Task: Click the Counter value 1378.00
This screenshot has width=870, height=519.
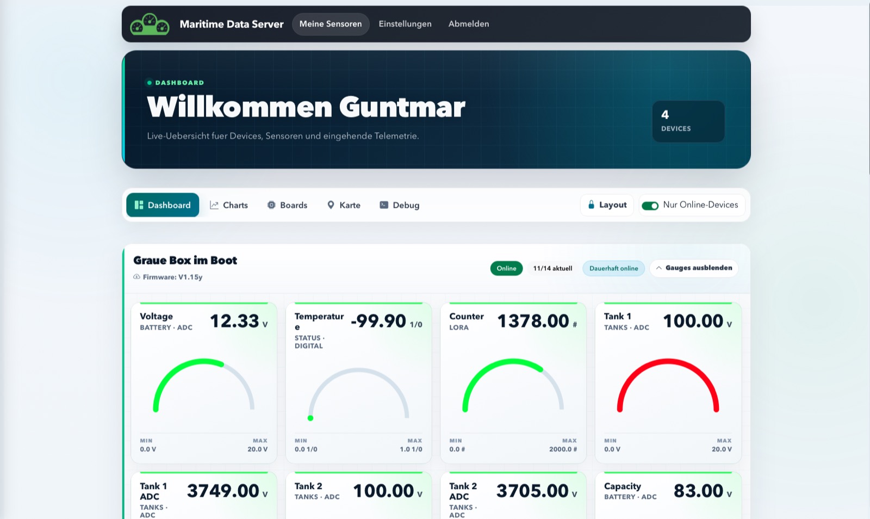Action: coord(533,321)
